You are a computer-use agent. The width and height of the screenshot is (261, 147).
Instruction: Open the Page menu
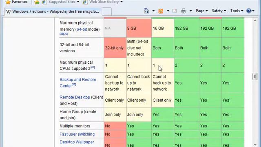coord(202,11)
